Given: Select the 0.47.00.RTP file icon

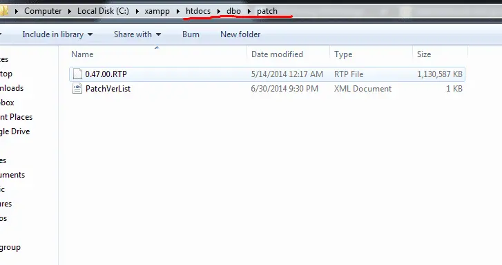Looking at the screenshot, I should [x=77, y=74].
